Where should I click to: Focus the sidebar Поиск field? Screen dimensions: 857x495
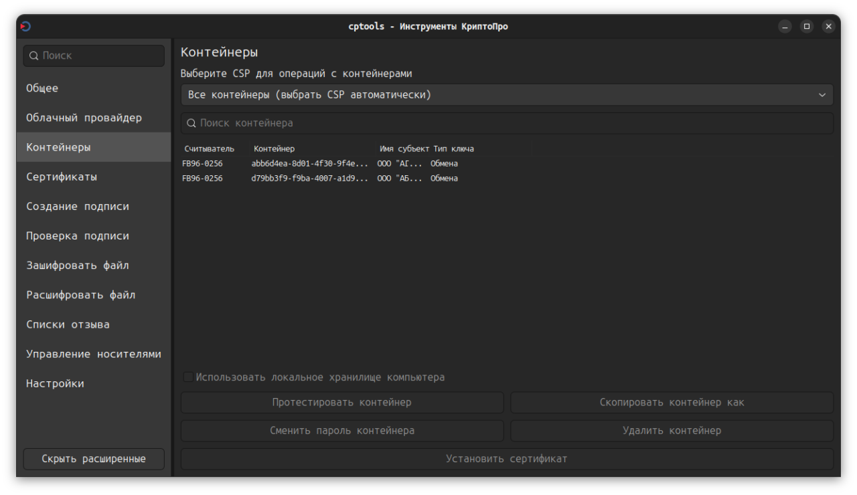[x=94, y=56]
